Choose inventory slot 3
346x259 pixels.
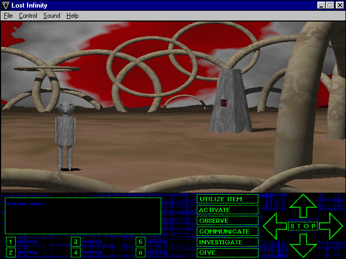76,242
